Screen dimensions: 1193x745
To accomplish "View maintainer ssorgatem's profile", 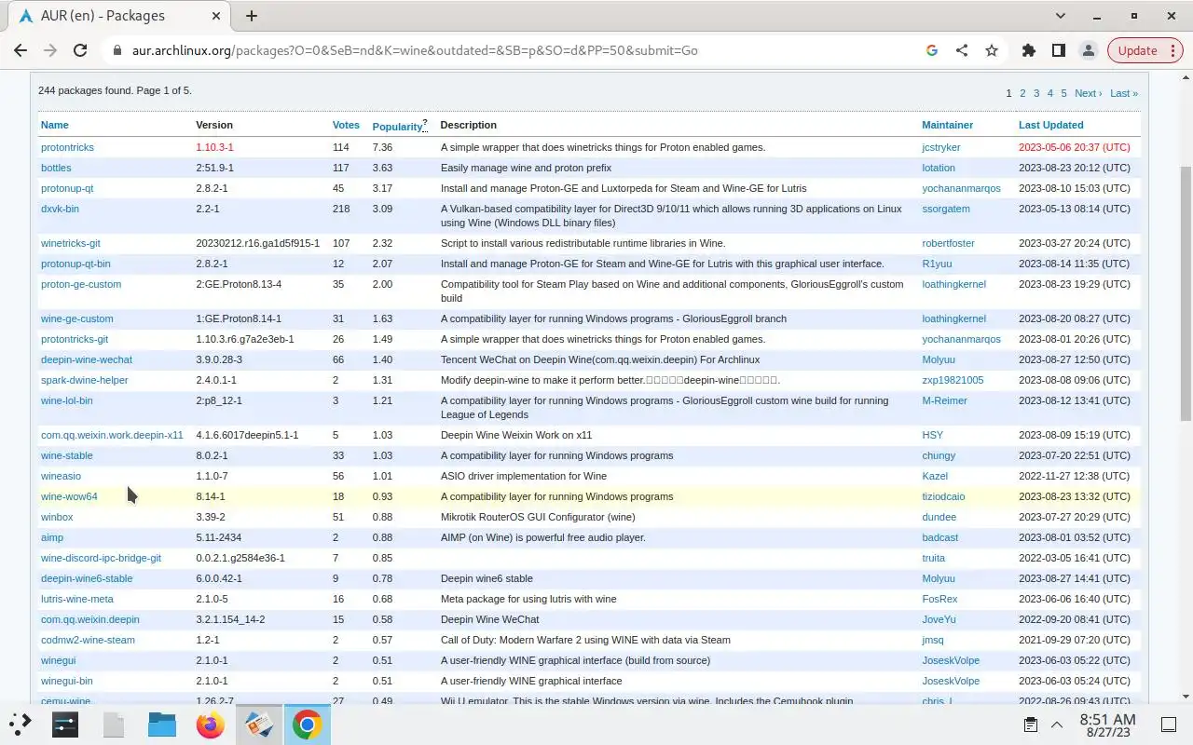I will (x=946, y=209).
